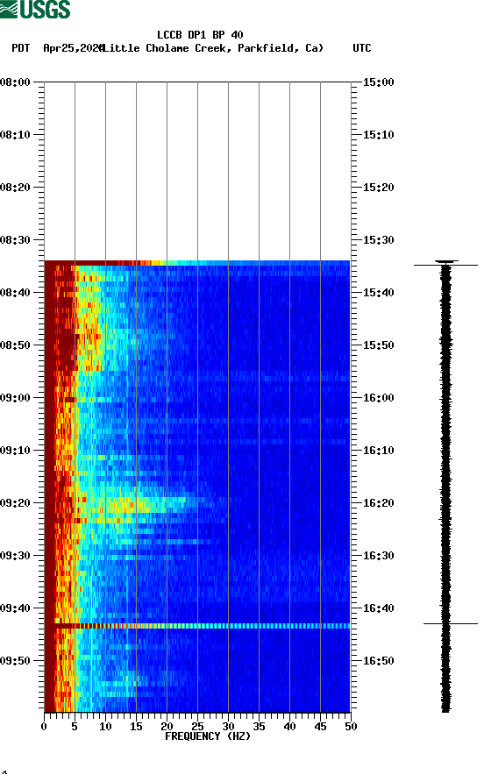The width and height of the screenshot is (484, 782).
Task: Click the 15:40 UTC axis label
Action: (378, 292)
